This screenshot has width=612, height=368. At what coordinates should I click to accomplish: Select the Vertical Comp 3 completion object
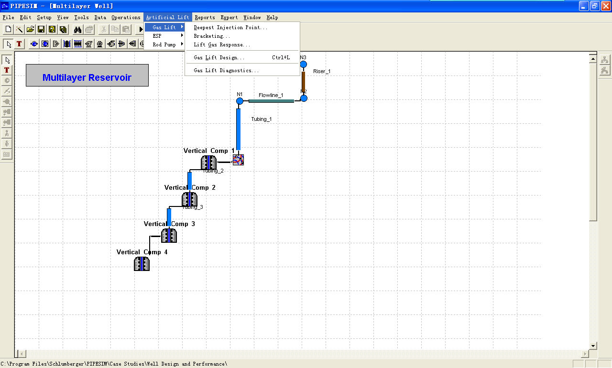[x=169, y=236]
